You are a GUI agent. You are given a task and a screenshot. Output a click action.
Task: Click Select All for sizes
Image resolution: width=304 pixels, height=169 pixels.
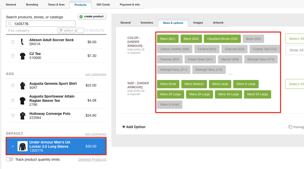click(x=295, y=84)
